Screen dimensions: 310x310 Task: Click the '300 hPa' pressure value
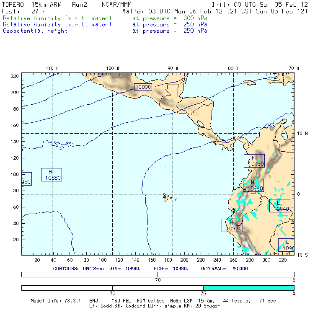tap(195, 18)
